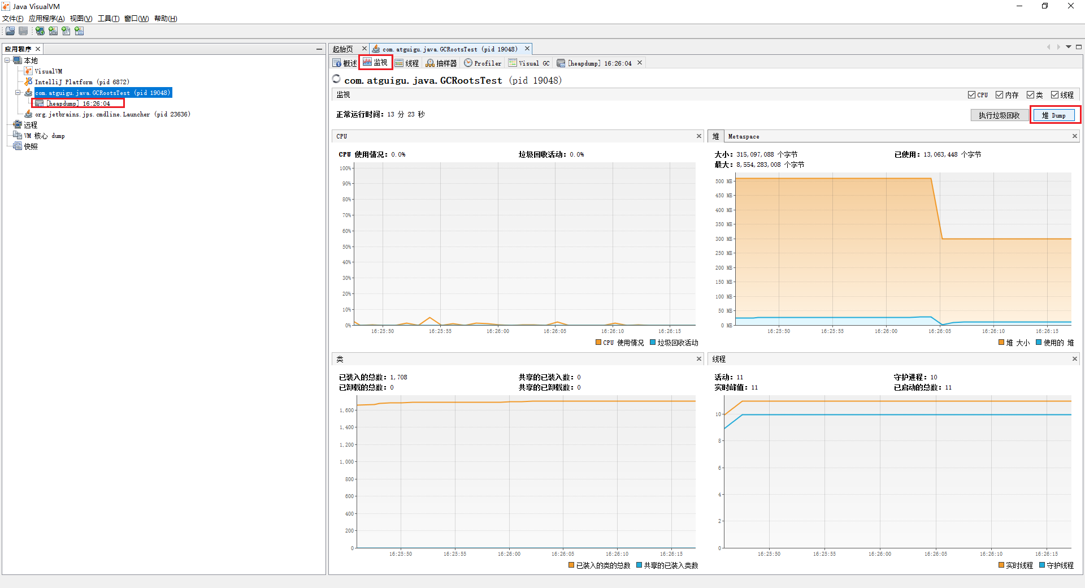
Task: Click the 执行垃圾回收 button
Action: click(x=999, y=115)
